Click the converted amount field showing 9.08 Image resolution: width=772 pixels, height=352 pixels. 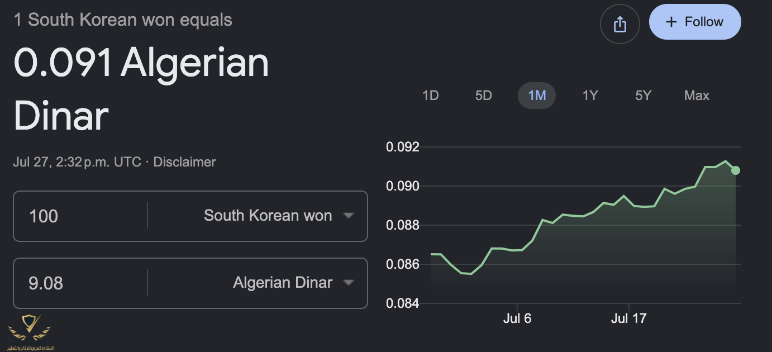point(80,283)
